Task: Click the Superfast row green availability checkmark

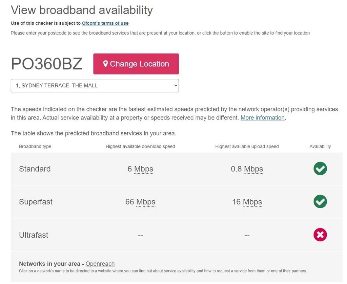Action: point(320,202)
